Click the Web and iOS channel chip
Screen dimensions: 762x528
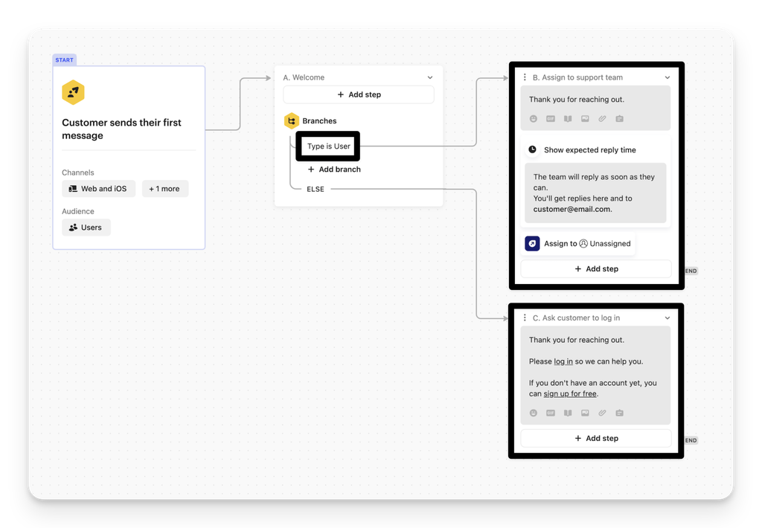[x=98, y=188]
